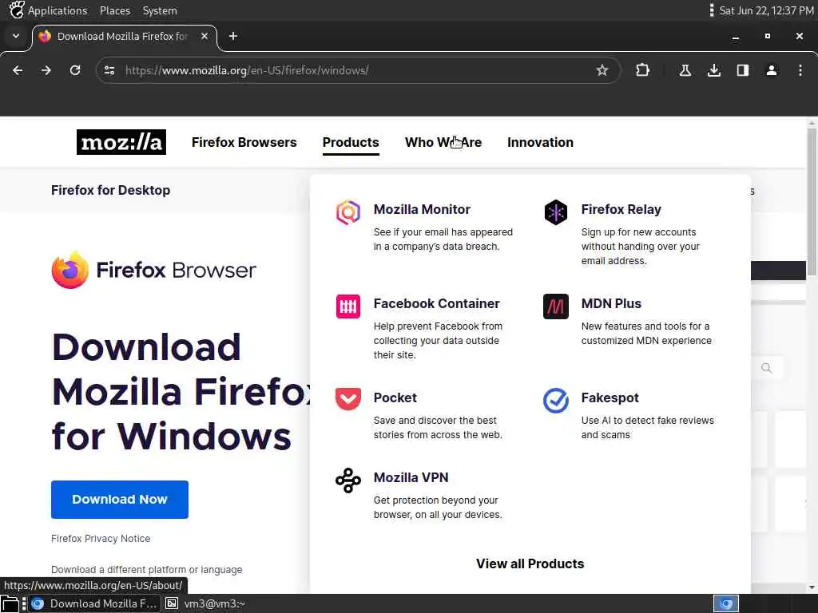Click the URL address bar field
The width and height of the screenshot is (818, 613).
(x=358, y=70)
